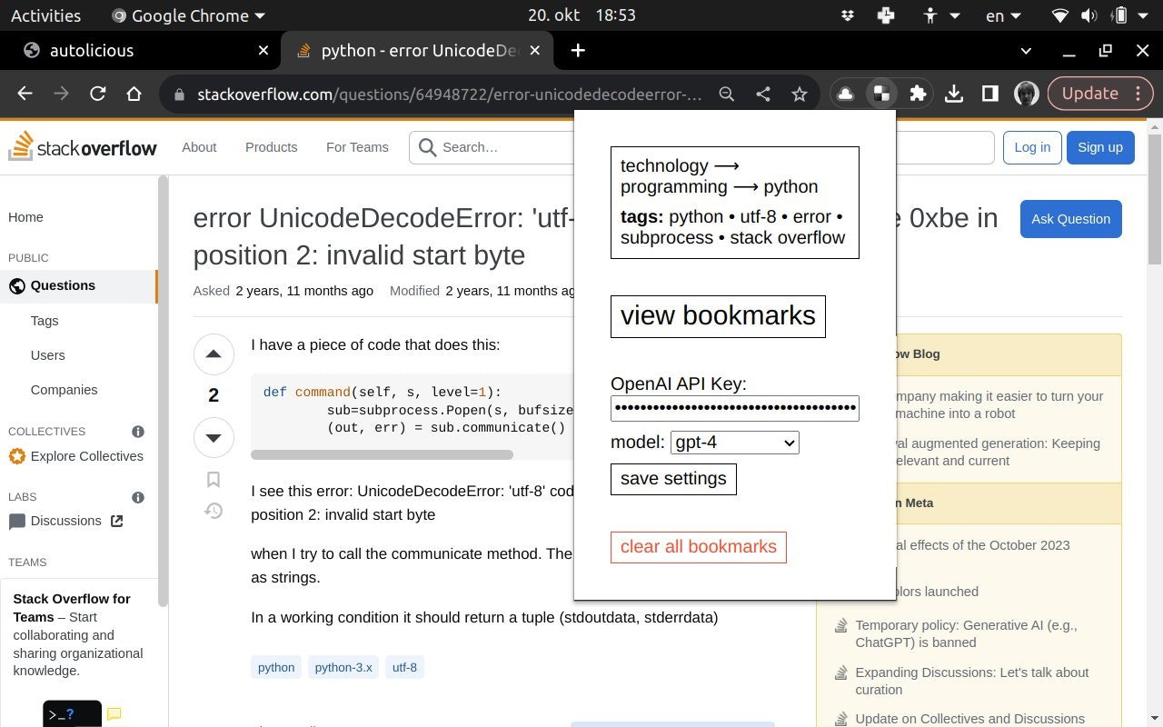Click the address bar zoom magnifier icon
Viewport: 1163px width, 727px height.
(x=727, y=94)
